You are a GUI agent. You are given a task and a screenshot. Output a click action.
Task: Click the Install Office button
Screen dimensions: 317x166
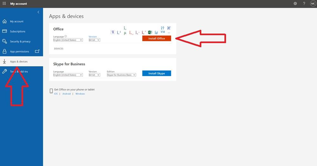coord(157,38)
